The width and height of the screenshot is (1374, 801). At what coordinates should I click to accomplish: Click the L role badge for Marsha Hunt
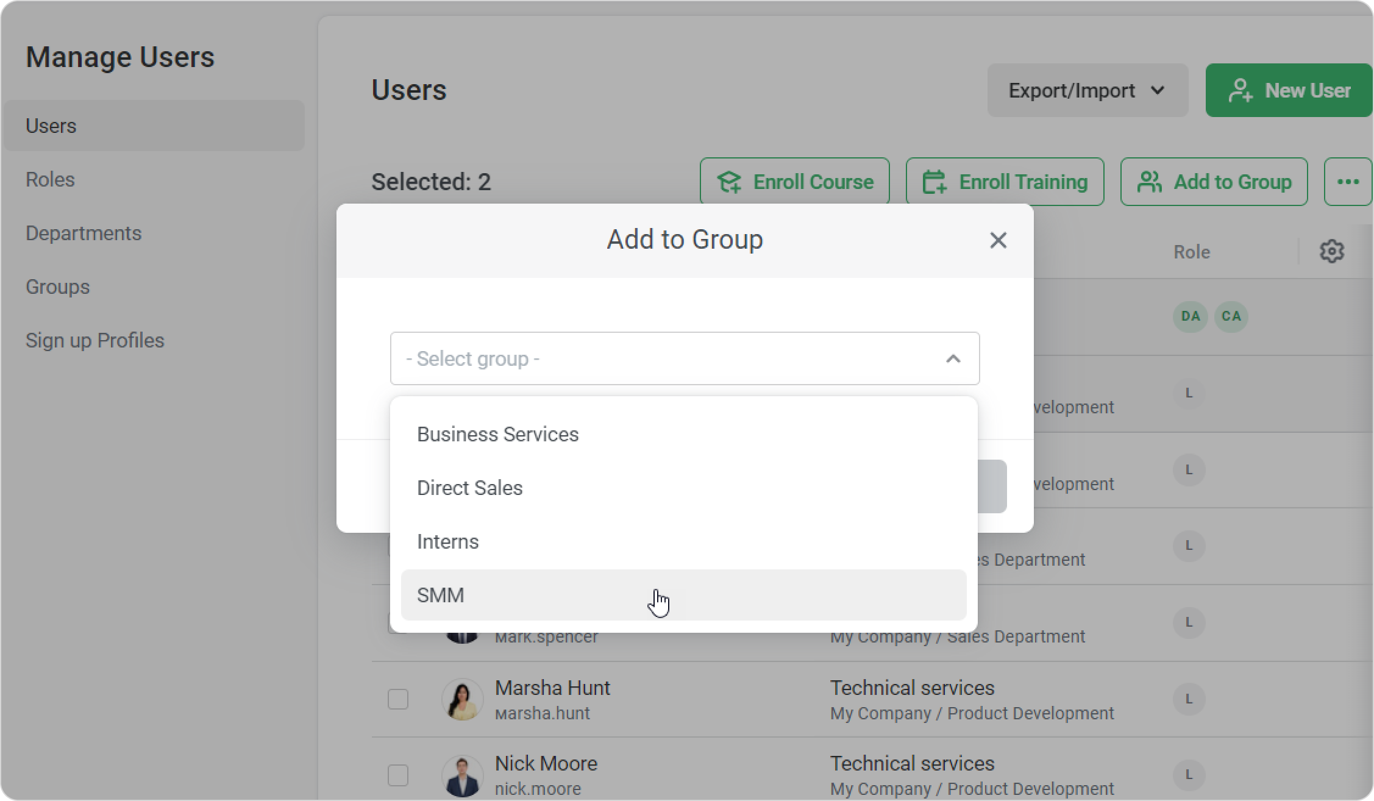click(1189, 699)
